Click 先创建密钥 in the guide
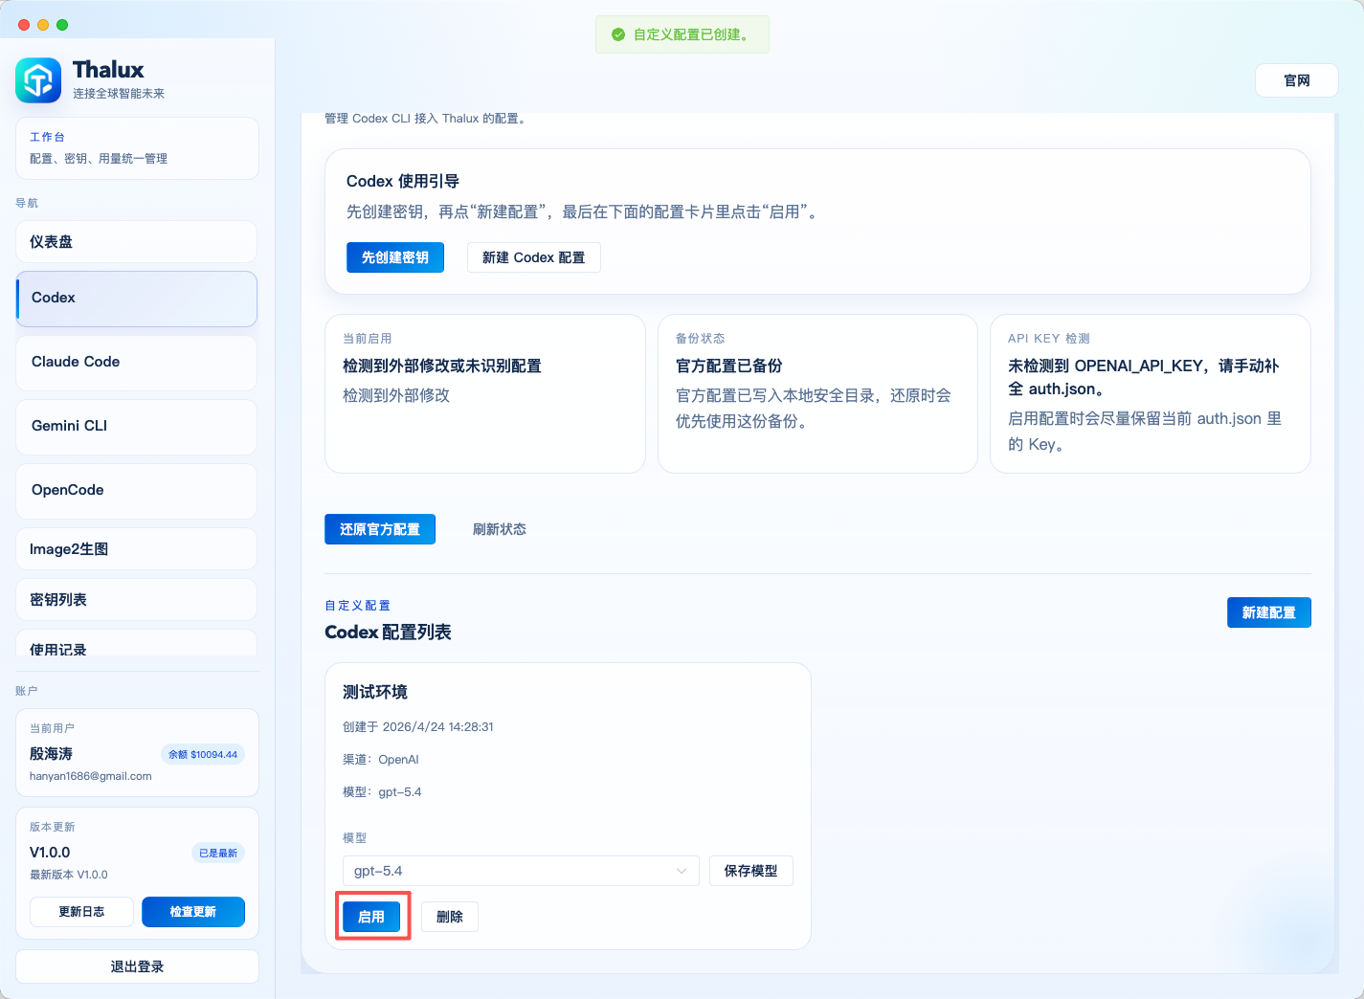 (x=395, y=257)
